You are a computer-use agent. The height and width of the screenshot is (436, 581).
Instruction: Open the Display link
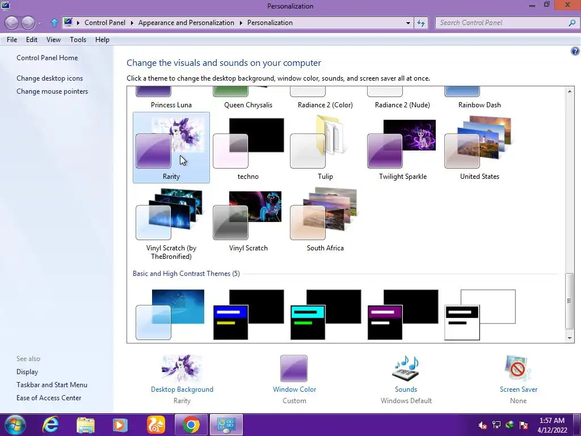click(27, 372)
